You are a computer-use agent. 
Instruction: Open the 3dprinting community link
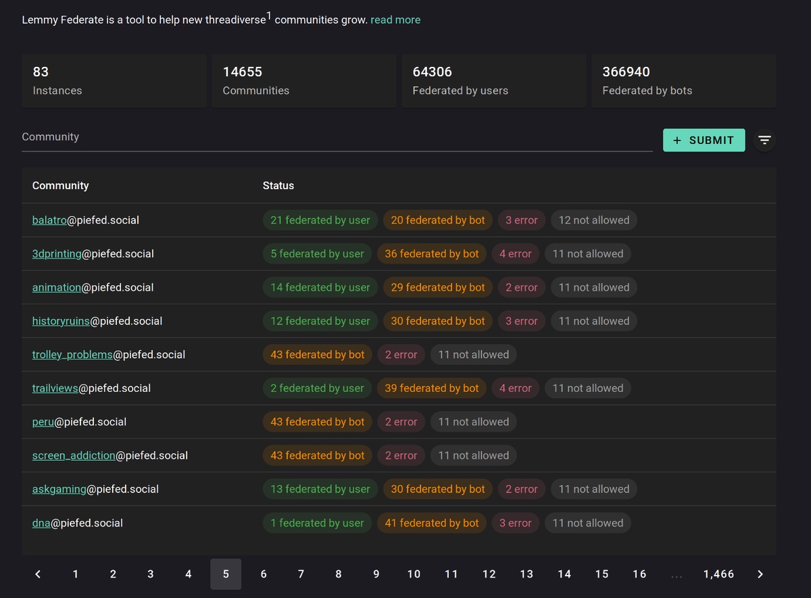point(57,254)
